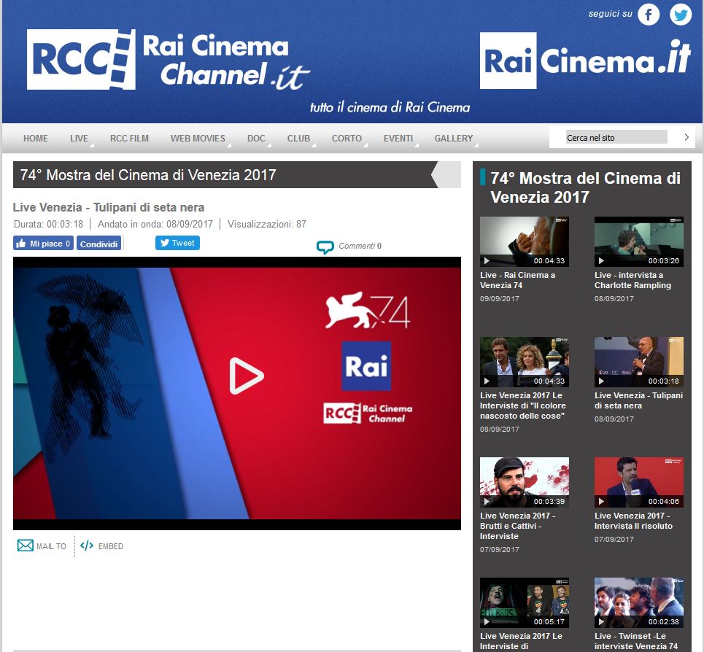This screenshot has height=652, width=704.
Task: Open the EVENTI menu
Action: [398, 139]
